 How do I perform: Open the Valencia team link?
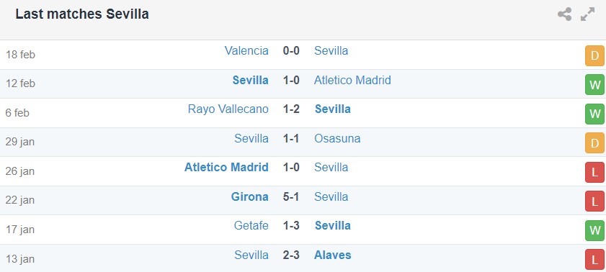[246, 50]
